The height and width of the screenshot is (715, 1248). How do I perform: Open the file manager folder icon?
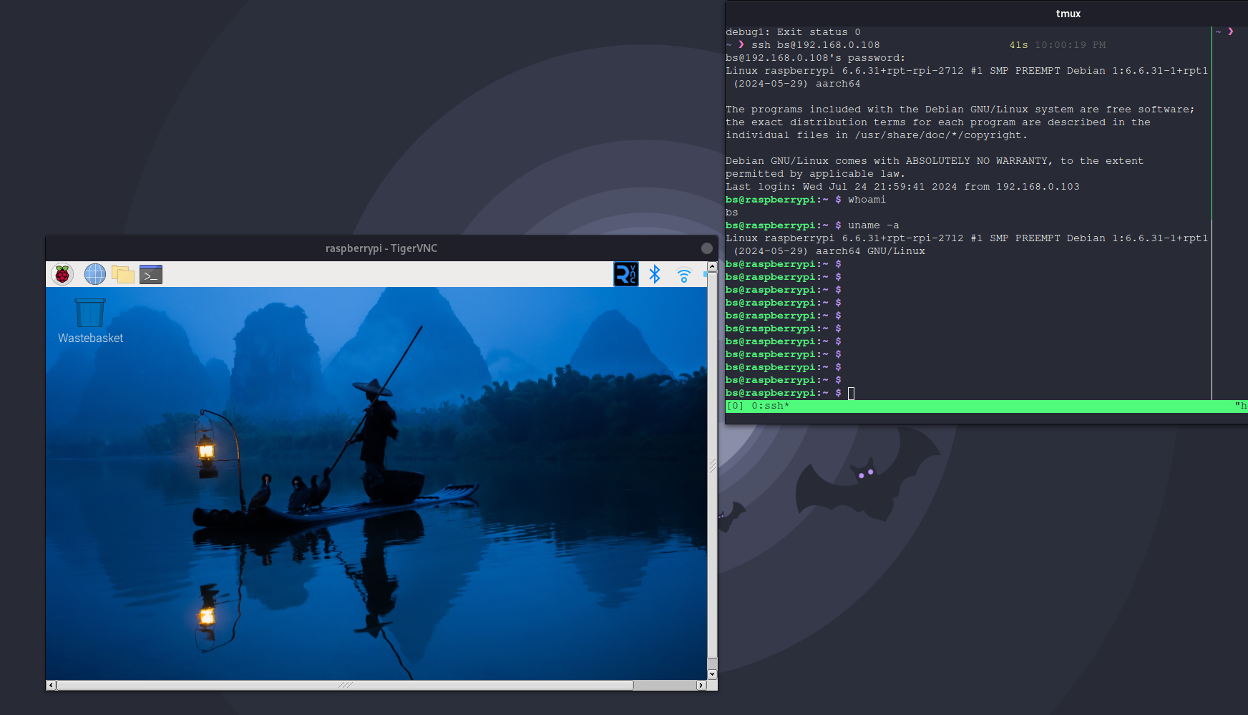123,274
